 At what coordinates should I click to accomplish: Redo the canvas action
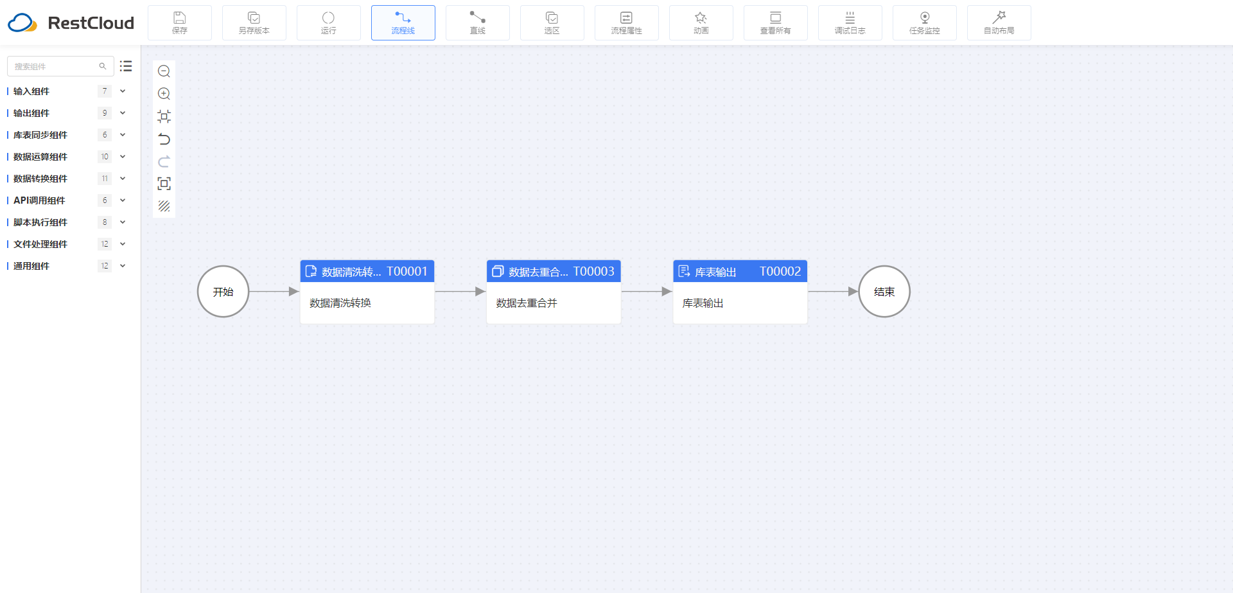(x=164, y=161)
